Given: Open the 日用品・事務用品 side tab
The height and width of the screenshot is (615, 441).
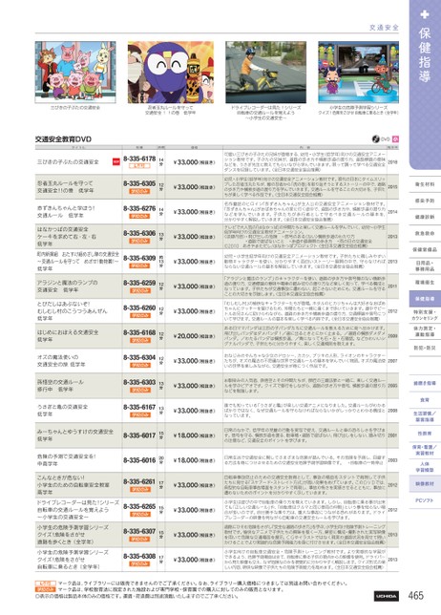Looking at the screenshot, I should (425, 266).
